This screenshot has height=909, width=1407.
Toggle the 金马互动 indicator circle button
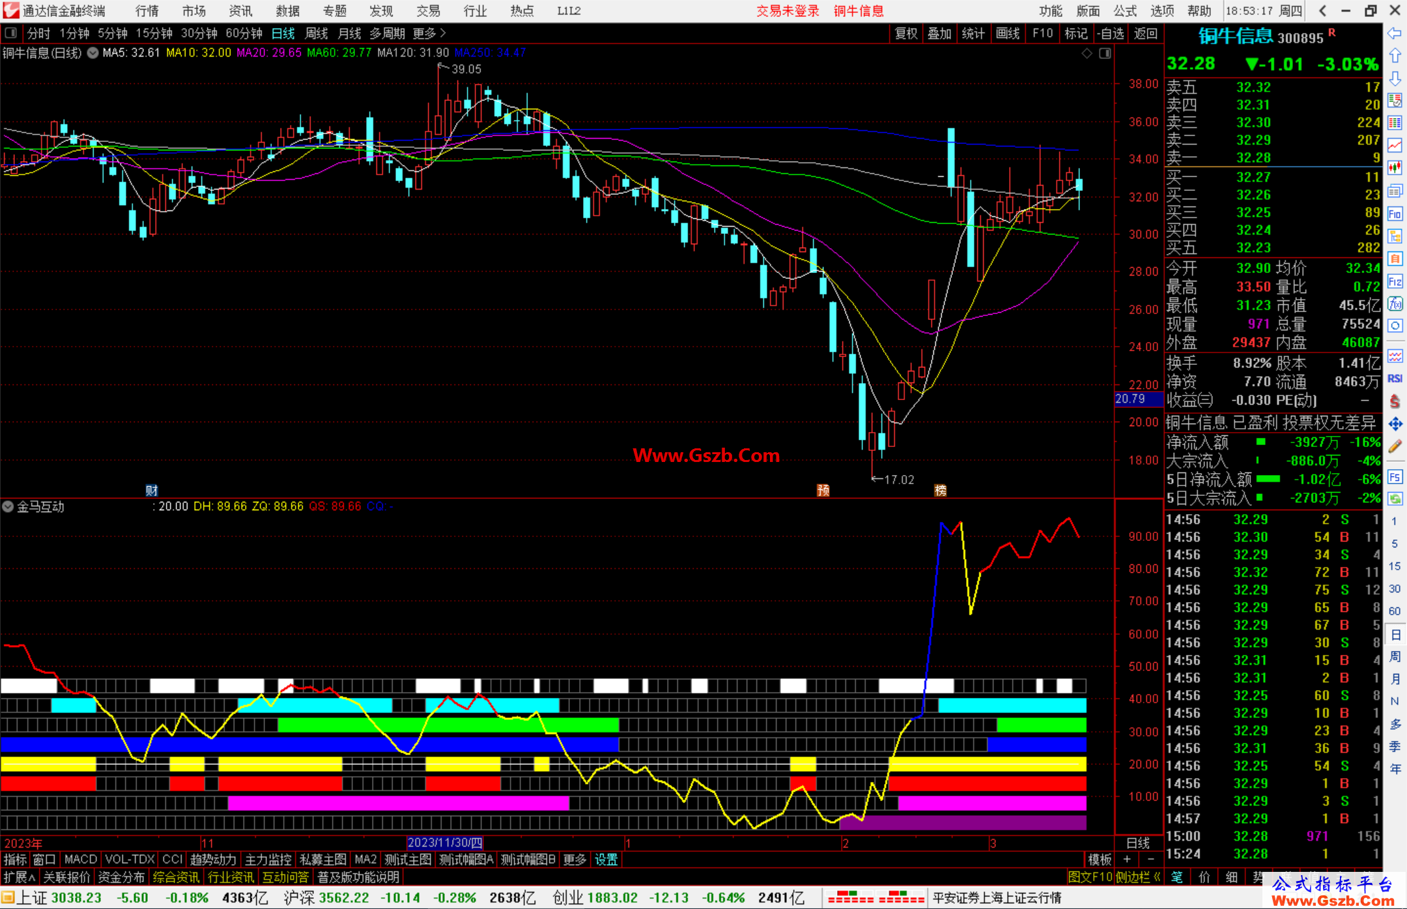point(8,506)
